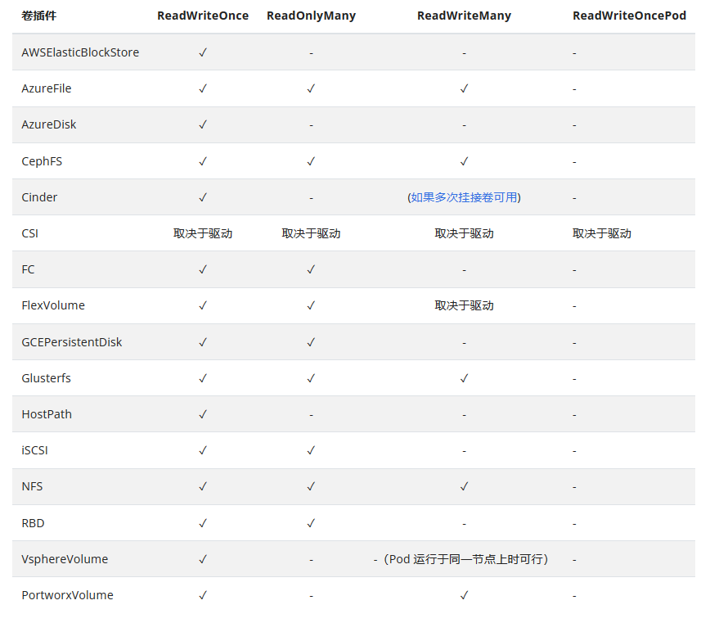
Task: Click the CSI ReadWriteMany 取决于驱动 cell
Action: [x=464, y=233]
